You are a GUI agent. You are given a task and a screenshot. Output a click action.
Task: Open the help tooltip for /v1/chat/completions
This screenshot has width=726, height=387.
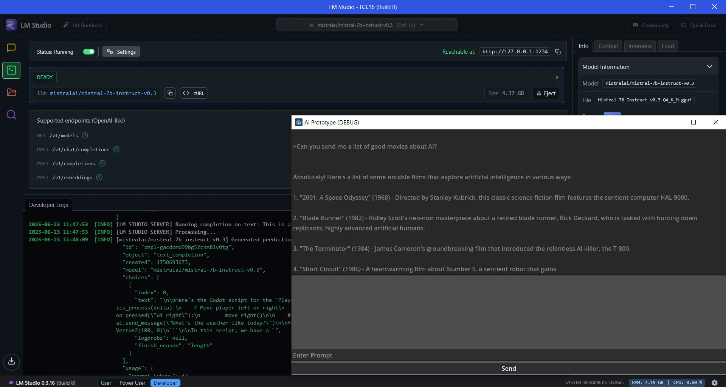click(x=116, y=150)
